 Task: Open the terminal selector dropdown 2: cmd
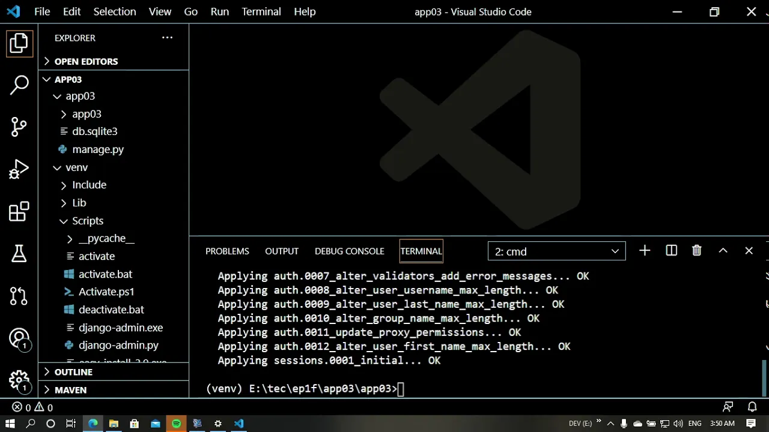(556, 251)
